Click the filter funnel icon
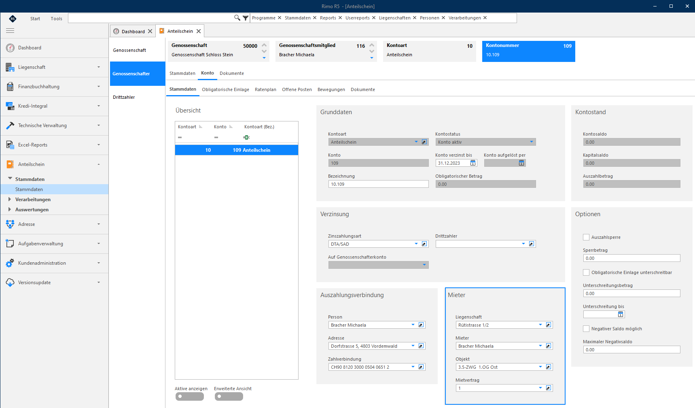 (246, 18)
